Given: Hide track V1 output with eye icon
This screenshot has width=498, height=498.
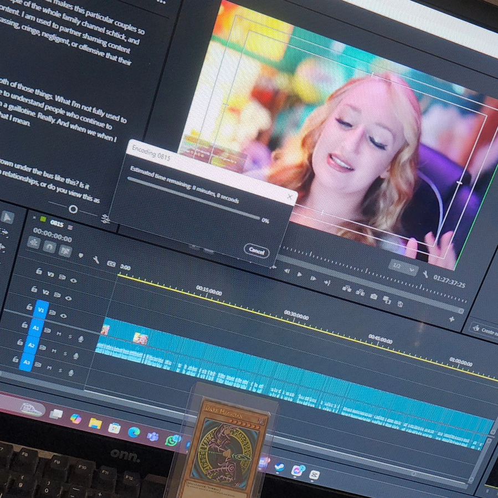Looking at the screenshot, I should tap(64, 316).
